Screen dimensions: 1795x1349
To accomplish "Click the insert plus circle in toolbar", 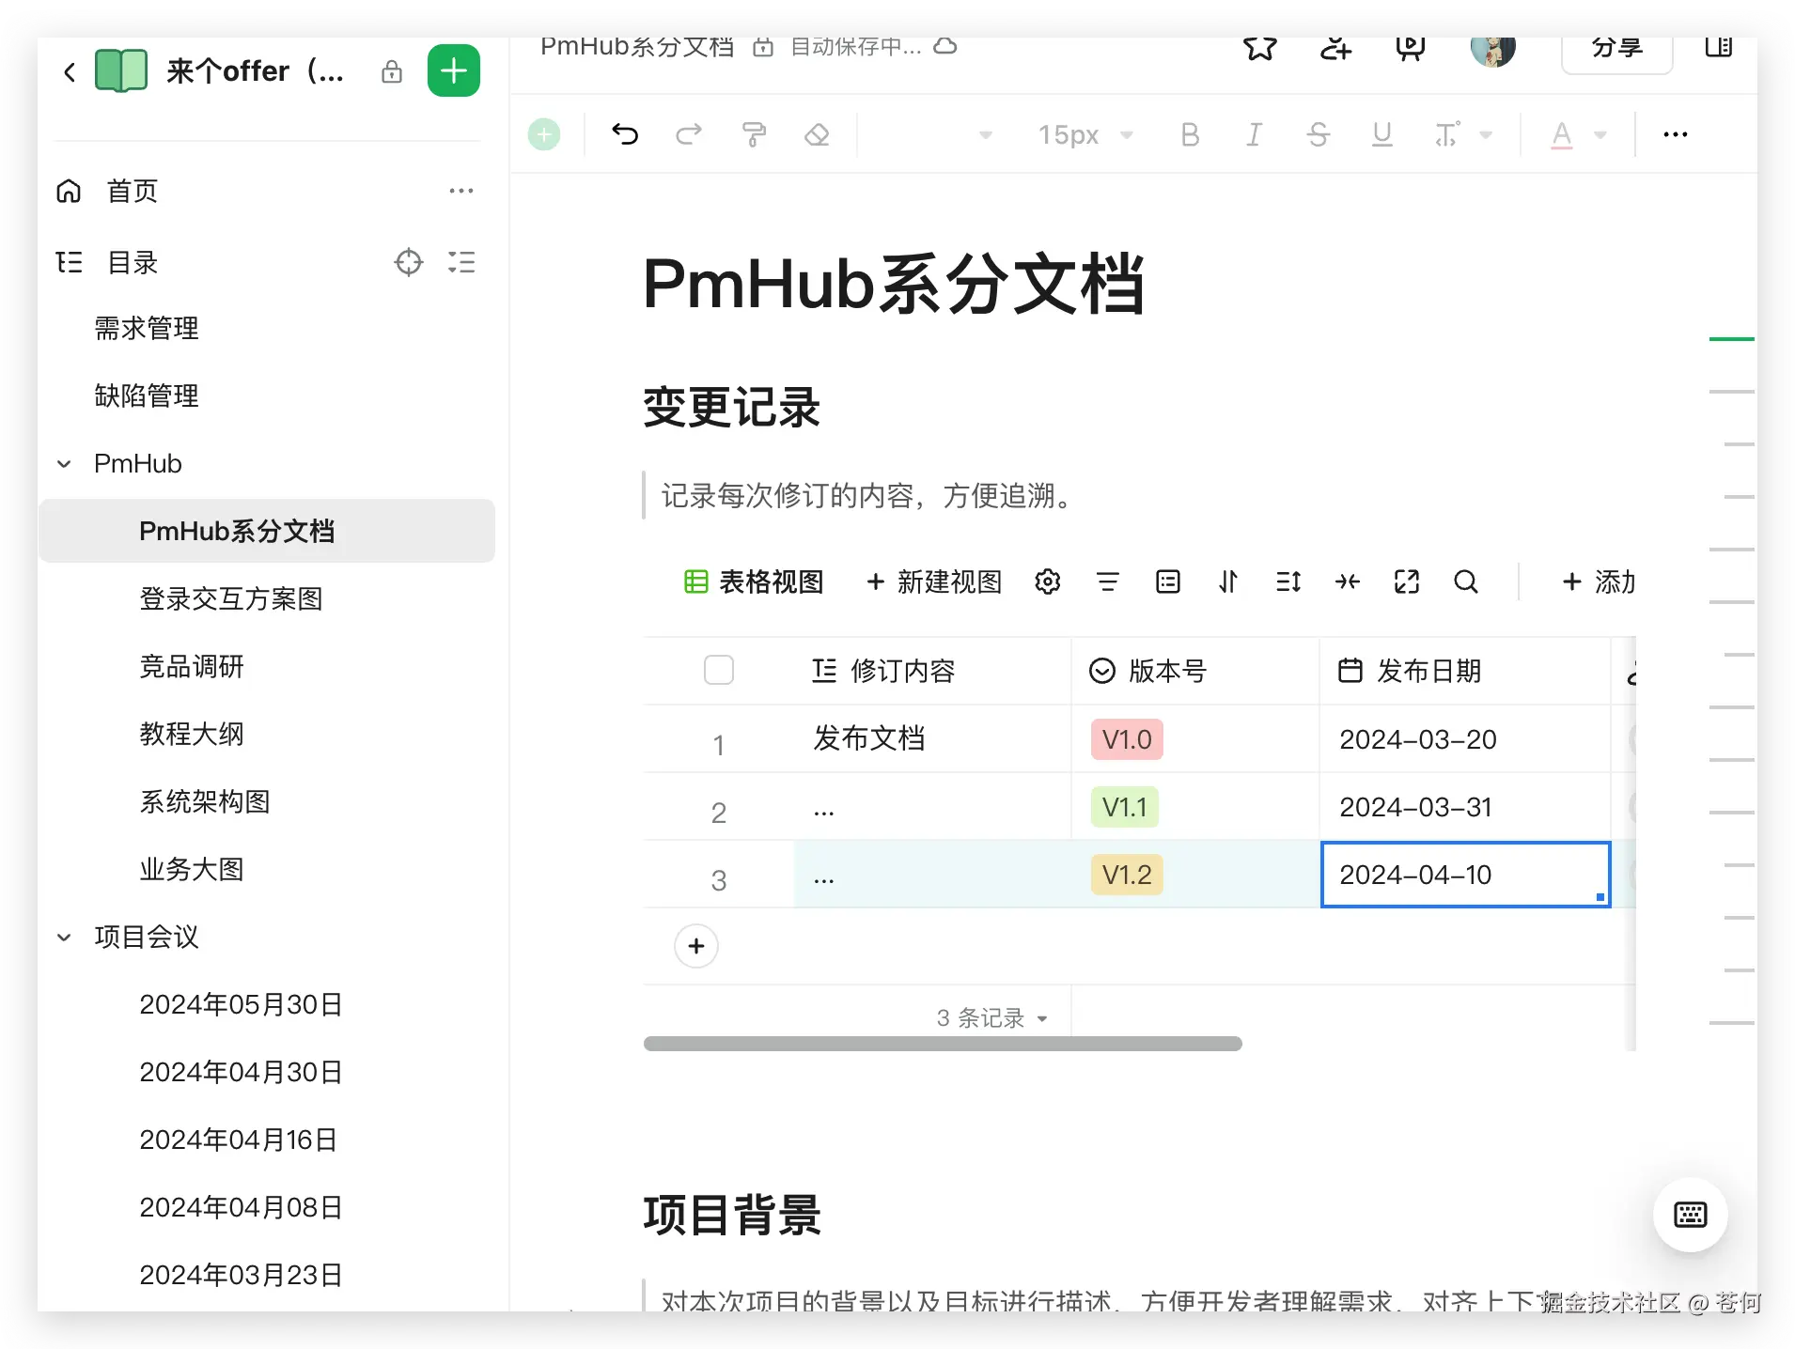I will click(544, 134).
